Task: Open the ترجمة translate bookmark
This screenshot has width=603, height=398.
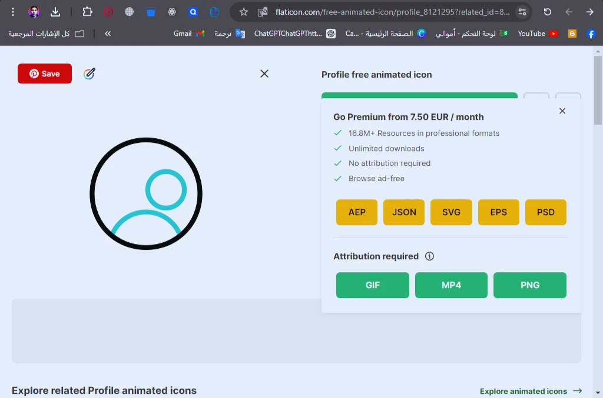Action: pos(230,34)
